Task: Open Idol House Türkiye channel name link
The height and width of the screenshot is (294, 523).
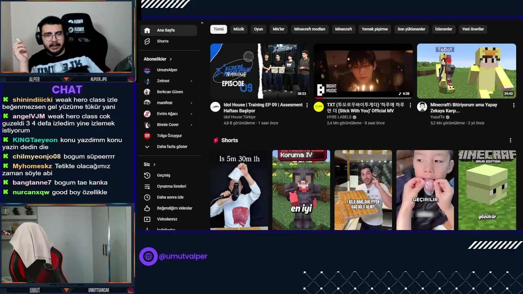Action: (x=239, y=117)
